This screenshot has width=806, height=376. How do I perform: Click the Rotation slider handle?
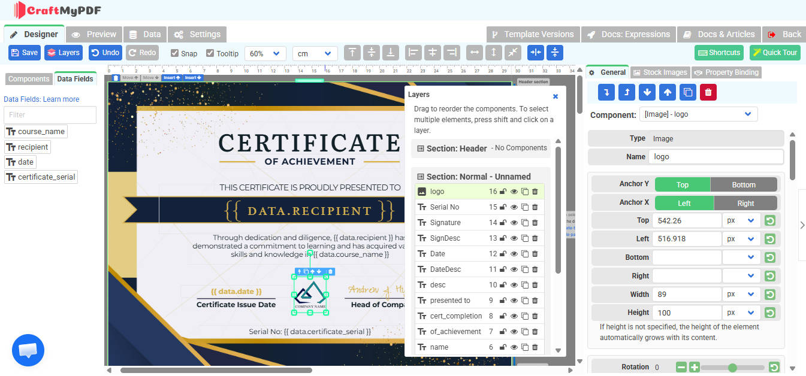tap(732, 368)
